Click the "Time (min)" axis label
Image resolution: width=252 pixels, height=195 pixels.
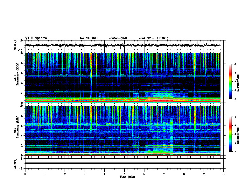127,177
